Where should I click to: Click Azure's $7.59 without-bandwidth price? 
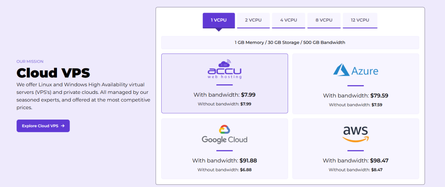[x=376, y=105]
